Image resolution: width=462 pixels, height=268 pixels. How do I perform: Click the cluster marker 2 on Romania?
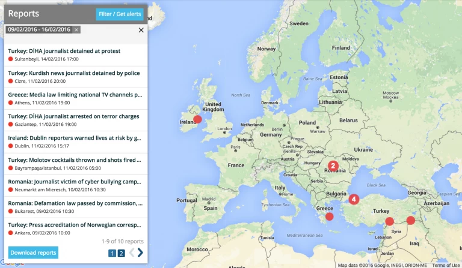tap(333, 165)
